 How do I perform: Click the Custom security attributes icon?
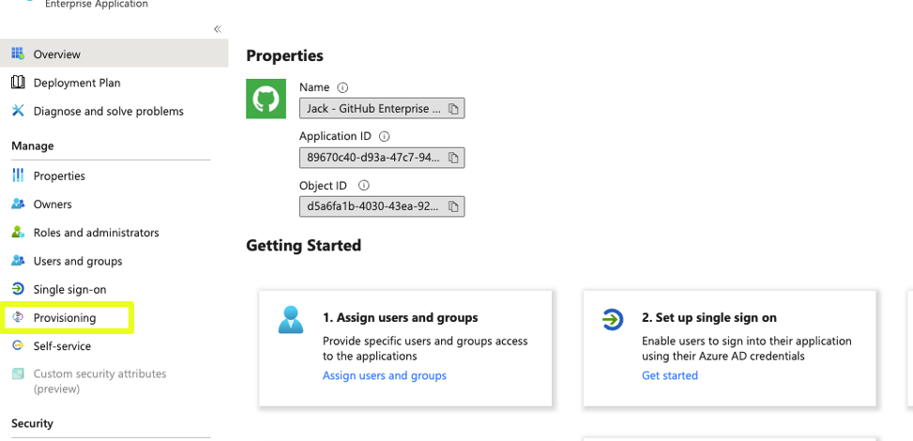18,373
